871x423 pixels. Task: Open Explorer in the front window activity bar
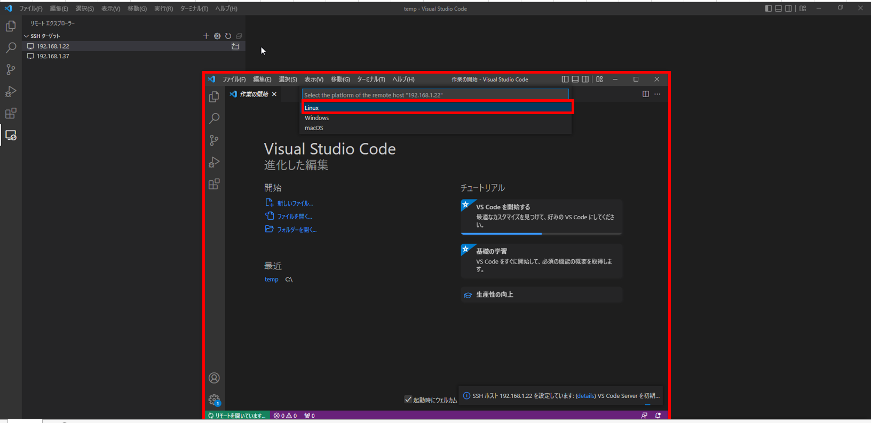tap(214, 97)
